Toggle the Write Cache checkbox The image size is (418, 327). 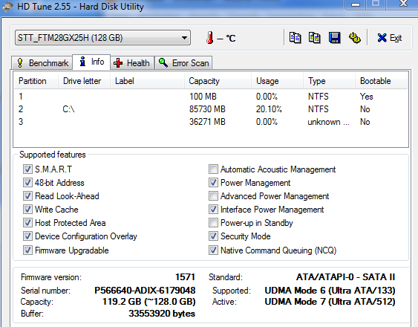tap(27, 210)
